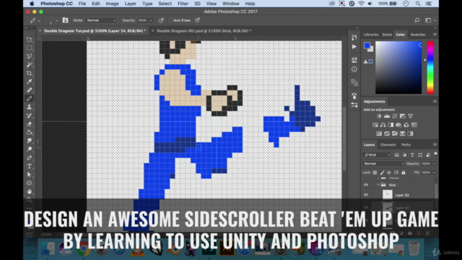Toggle visibility of the Kick group

[366, 185]
